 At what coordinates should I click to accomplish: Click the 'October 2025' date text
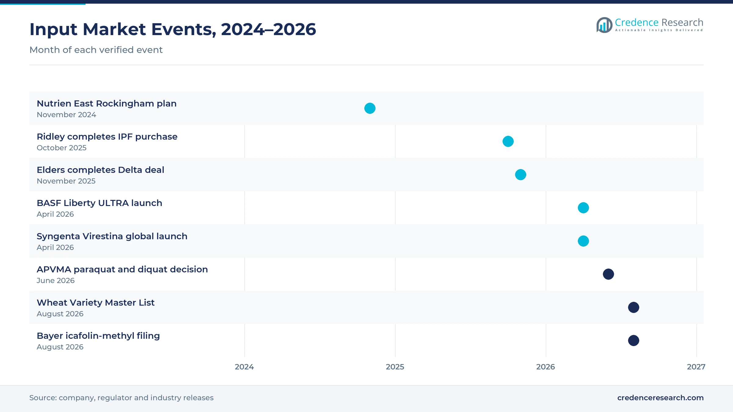click(61, 148)
